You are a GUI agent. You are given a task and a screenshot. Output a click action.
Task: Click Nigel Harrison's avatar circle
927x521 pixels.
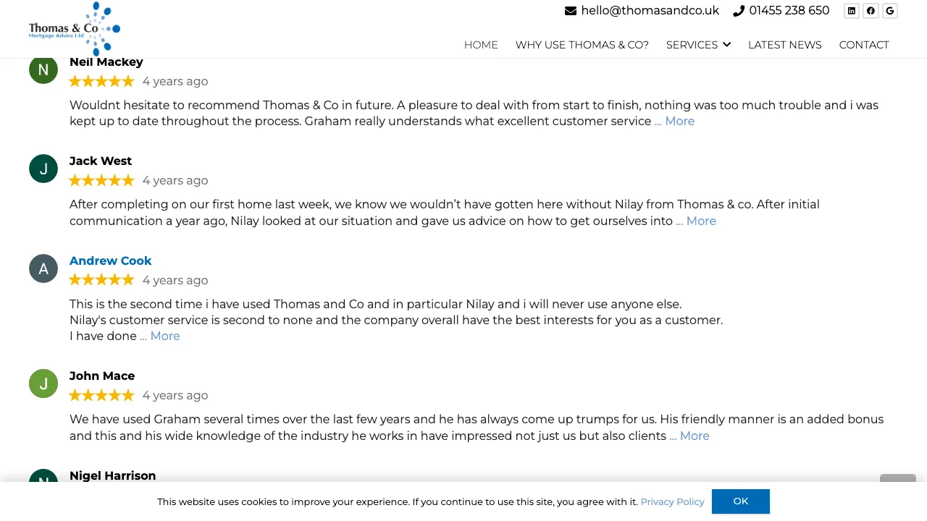click(x=43, y=483)
